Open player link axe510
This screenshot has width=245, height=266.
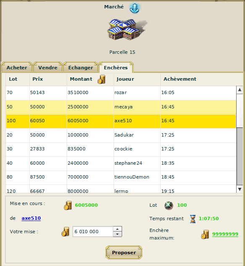tap(31, 218)
